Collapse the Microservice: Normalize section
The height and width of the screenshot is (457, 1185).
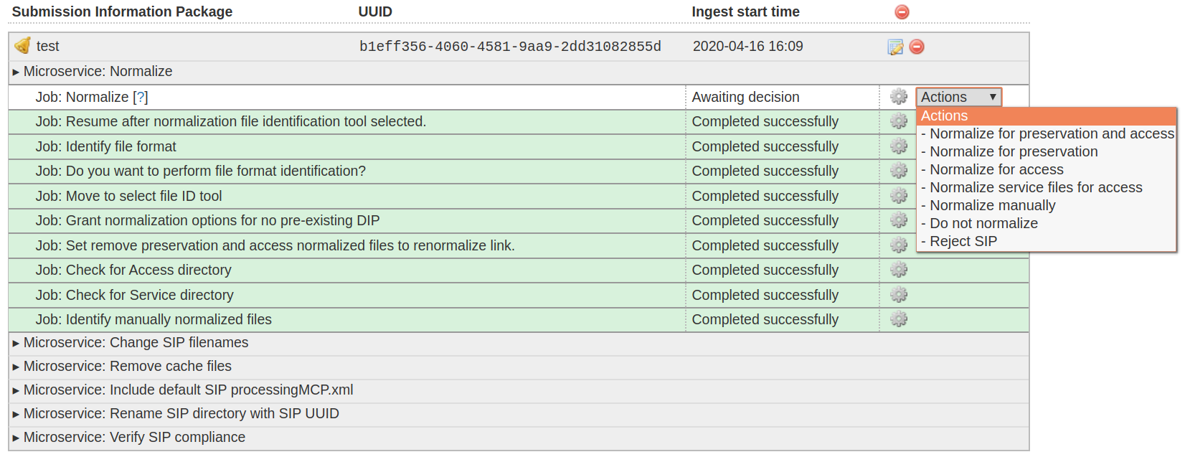[x=16, y=72]
